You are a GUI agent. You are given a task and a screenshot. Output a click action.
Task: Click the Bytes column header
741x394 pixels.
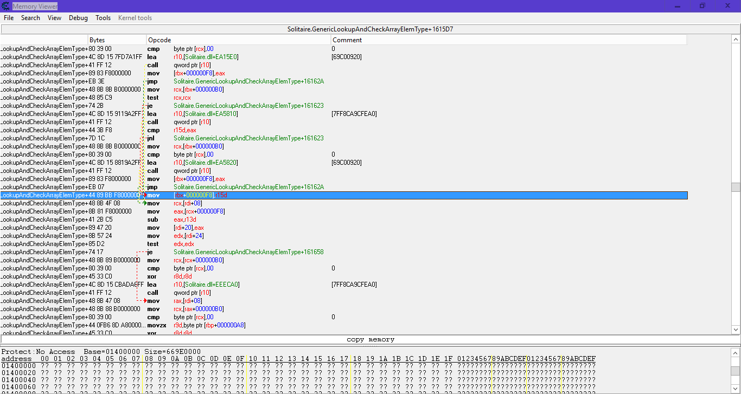pos(117,40)
